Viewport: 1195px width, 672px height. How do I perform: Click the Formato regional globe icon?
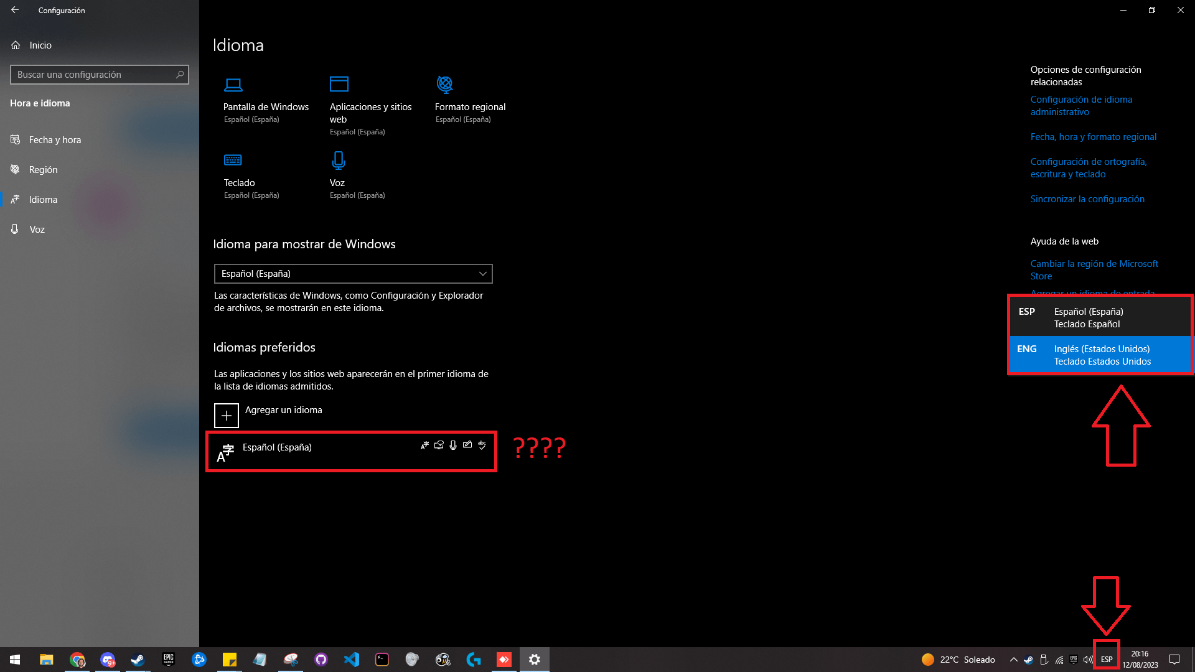pos(445,85)
